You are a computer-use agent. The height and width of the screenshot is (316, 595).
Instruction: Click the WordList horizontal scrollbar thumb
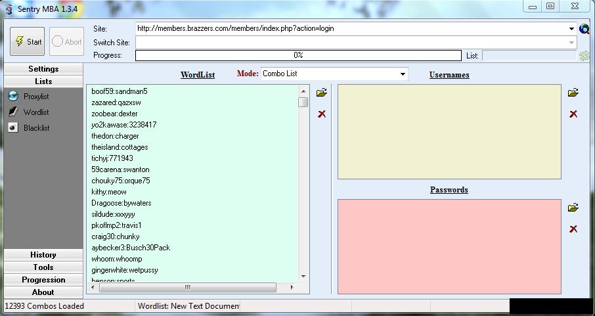click(x=188, y=288)
